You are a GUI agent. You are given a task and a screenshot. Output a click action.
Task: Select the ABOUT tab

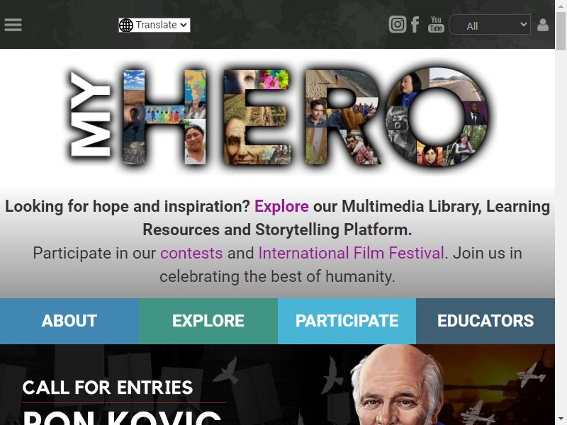tap(69, 321)
